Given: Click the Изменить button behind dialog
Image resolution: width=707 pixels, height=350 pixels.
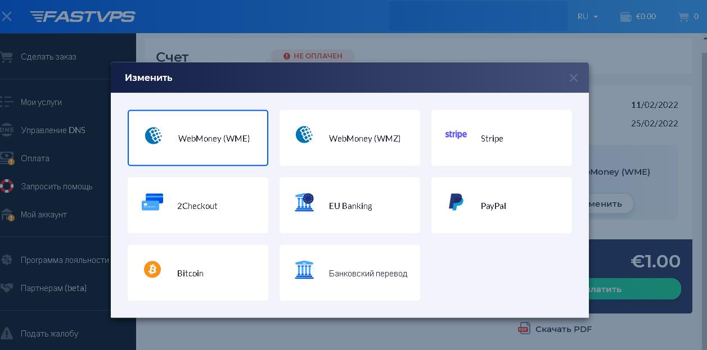Looking at the screenshot, I should (611, 203).
